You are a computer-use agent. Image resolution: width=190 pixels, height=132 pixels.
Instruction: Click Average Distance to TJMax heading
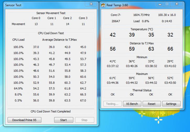pyautogui.click(x=59, y=40)
